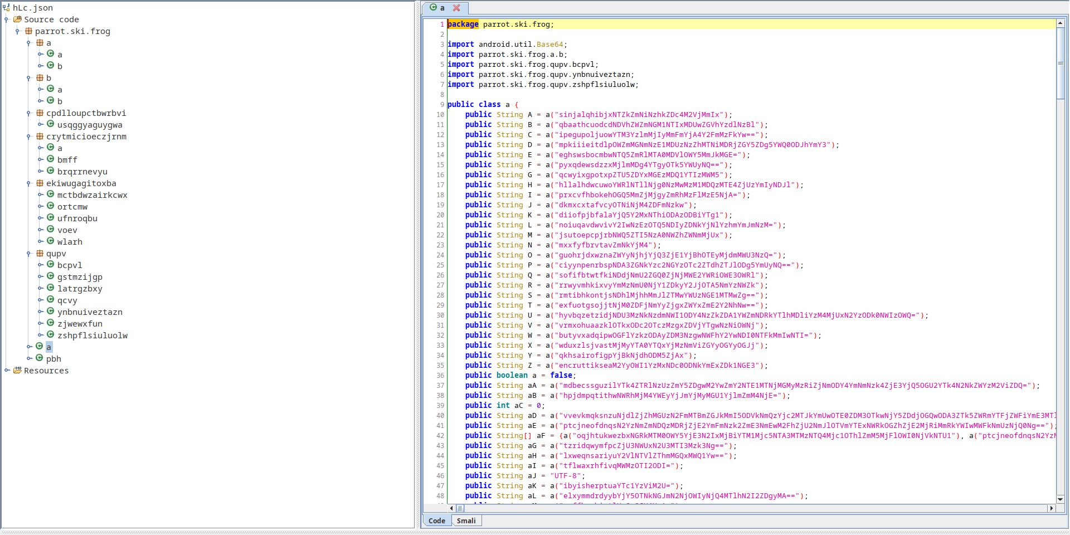The height and width of the screenshot is (535, 1070).
Task: Expand the bcpvl class node
Action: (x=40, y=265)
